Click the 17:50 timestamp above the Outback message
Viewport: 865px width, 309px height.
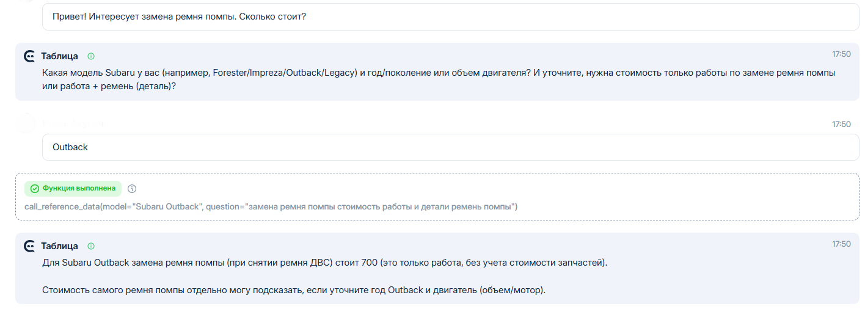tap(841, 125)
